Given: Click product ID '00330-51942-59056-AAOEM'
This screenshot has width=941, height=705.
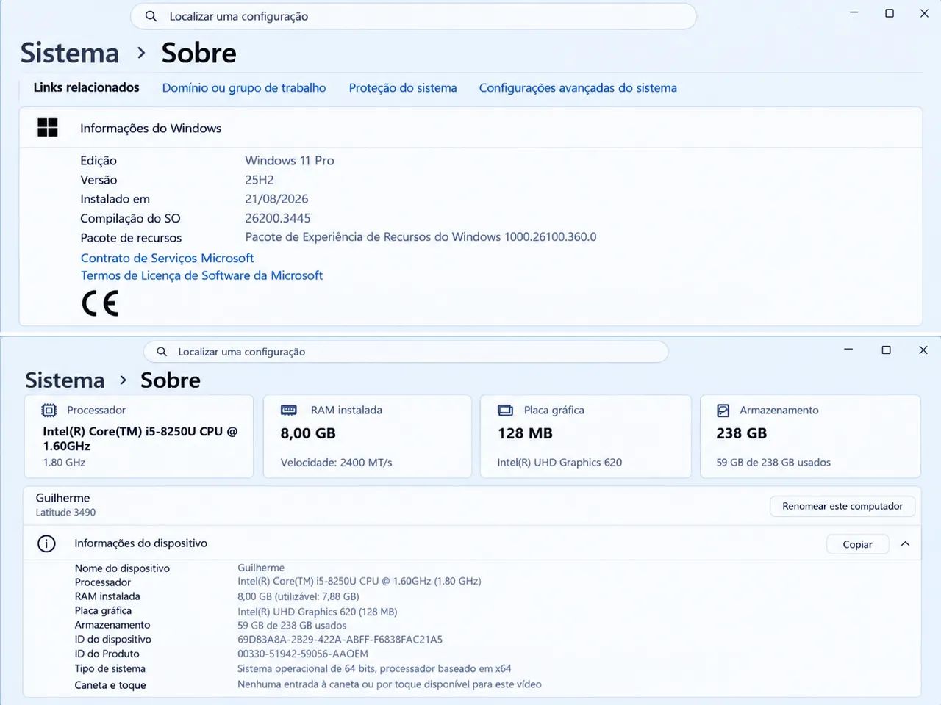Looking at the screenshot, I should pyautogui.click(x=303, y=654).
